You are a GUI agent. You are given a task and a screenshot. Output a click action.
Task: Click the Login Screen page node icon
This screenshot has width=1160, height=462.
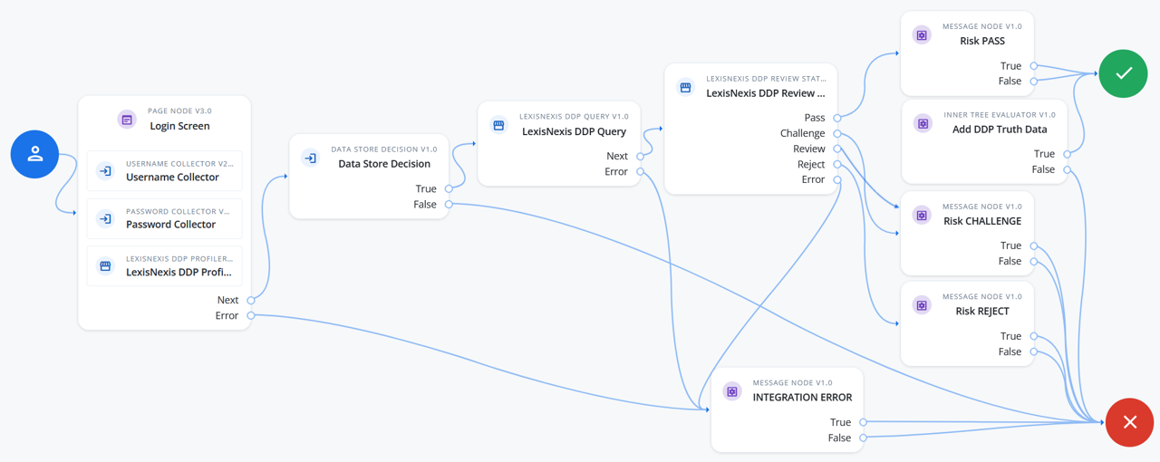click(127, 120)
